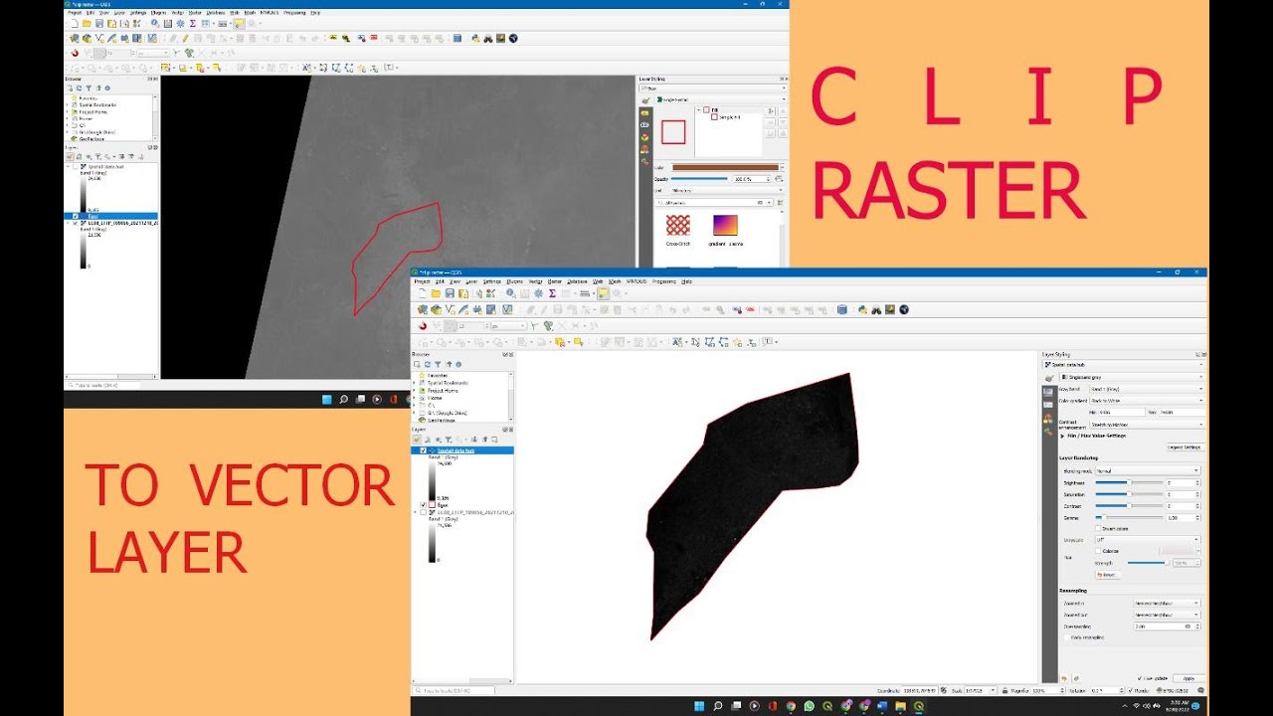The width and height of the screenshot is (1273, 716).
Task: Click New Project icon in front QGIS window
Action: click(423, 293)
